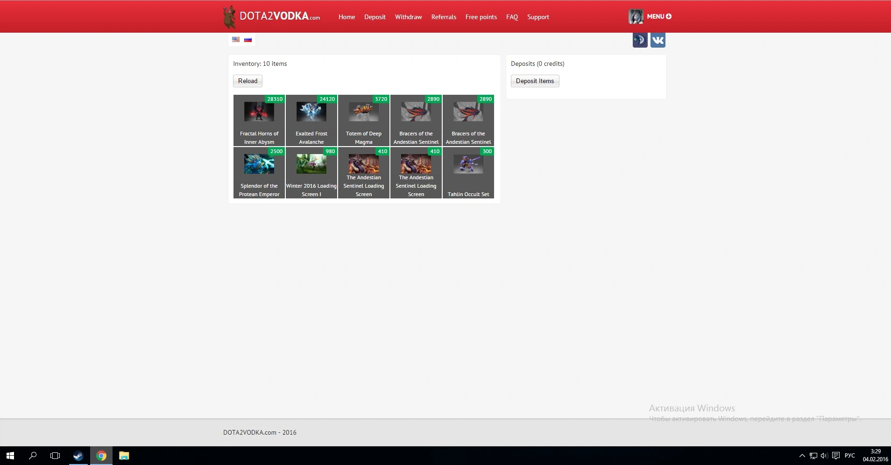Reload the inventory
This screenshot has height=465, width=891.
(247, 81)
